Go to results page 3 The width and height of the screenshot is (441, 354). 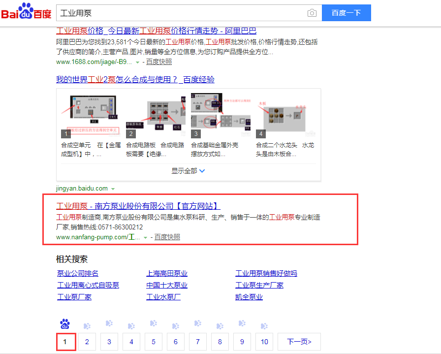pos(109,342)
